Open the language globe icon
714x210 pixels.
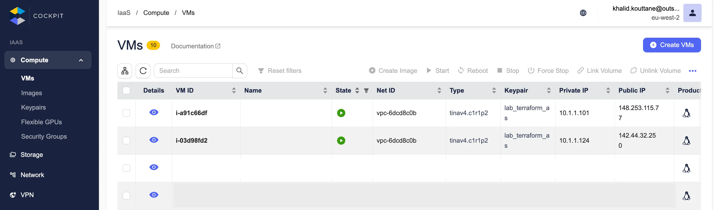coord(583,13)
